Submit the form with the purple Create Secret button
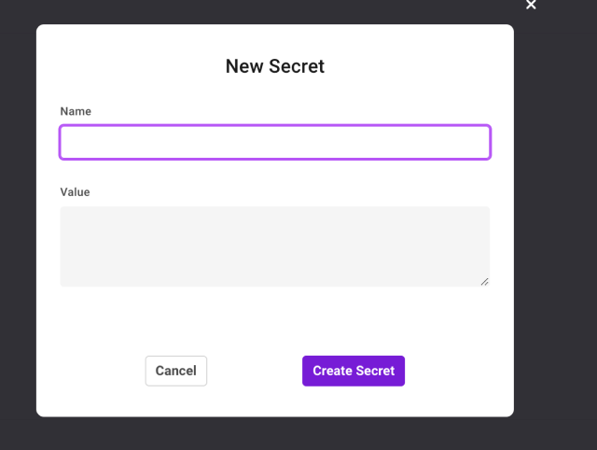597x450 pixels. [x=354, y=371]
